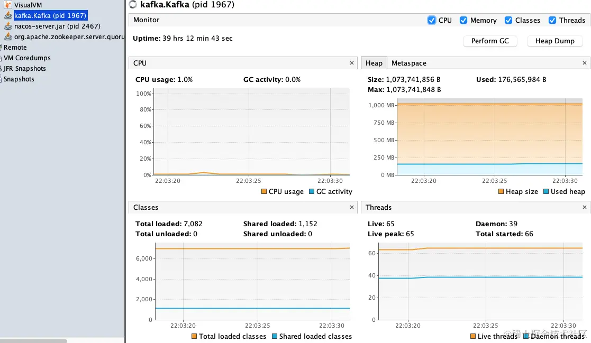Click the Heap Dump button
Viewport: 591px width, 343px height.
554,41
